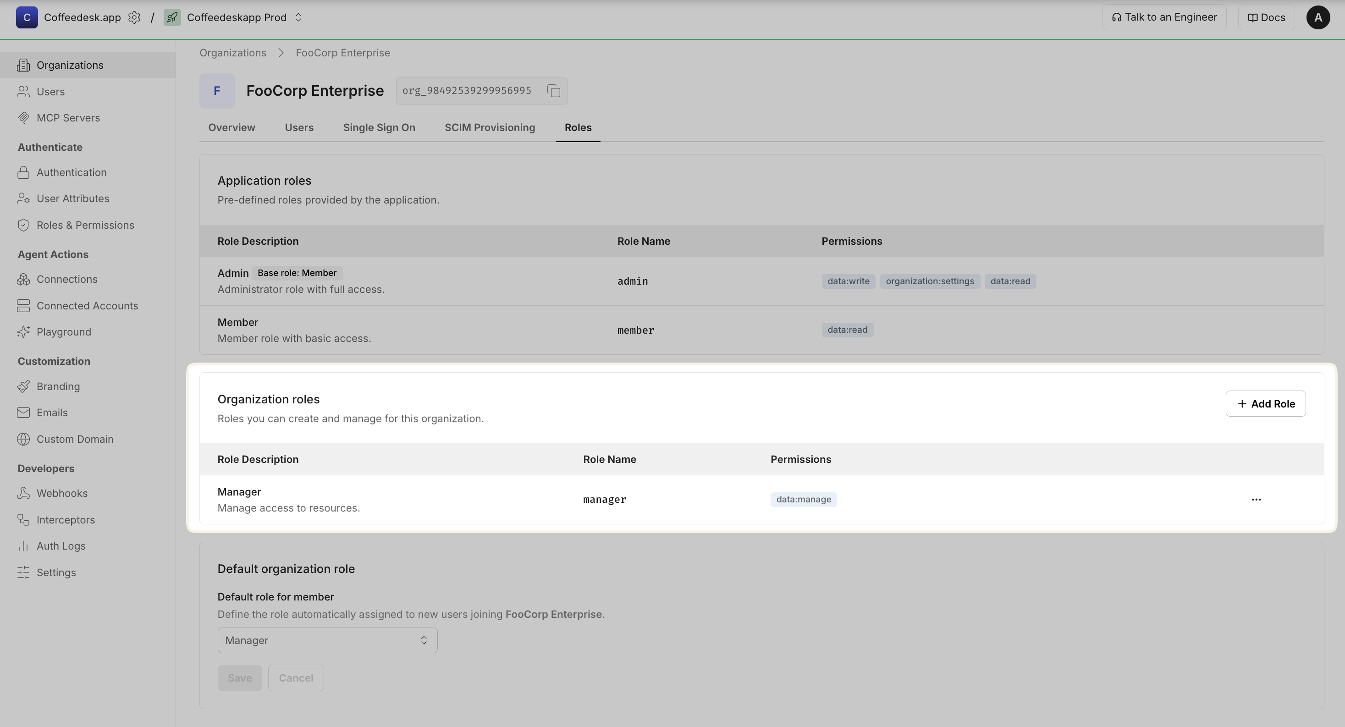Click the user avatar A icon
Viewport: 1345px width, 727px height.
[1317, 17]
